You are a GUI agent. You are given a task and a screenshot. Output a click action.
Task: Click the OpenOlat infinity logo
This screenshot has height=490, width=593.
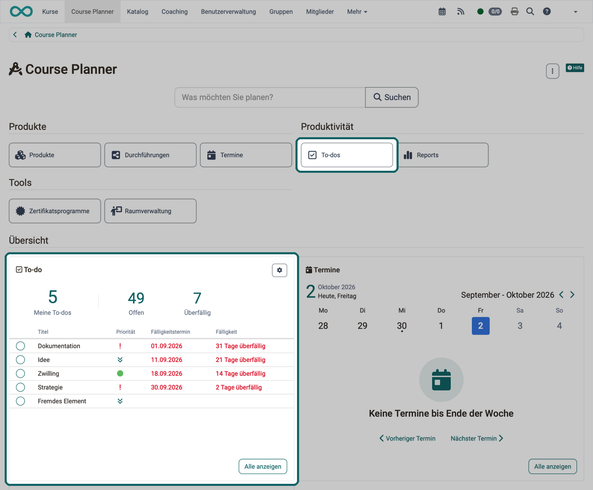tap(21, 11)
